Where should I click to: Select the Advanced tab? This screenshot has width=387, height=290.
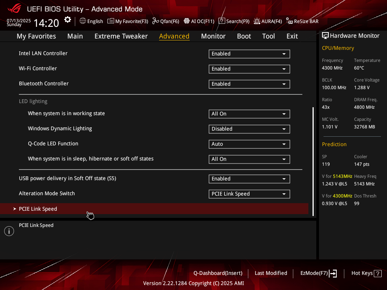point(174,36)
